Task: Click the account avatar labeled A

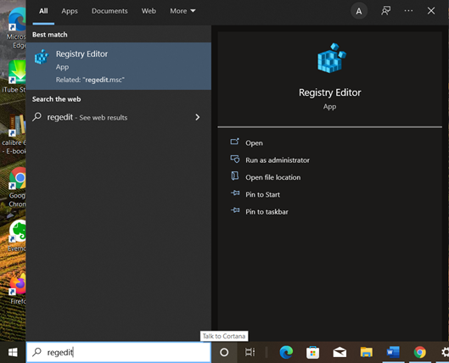Action: tap(359, 11)
